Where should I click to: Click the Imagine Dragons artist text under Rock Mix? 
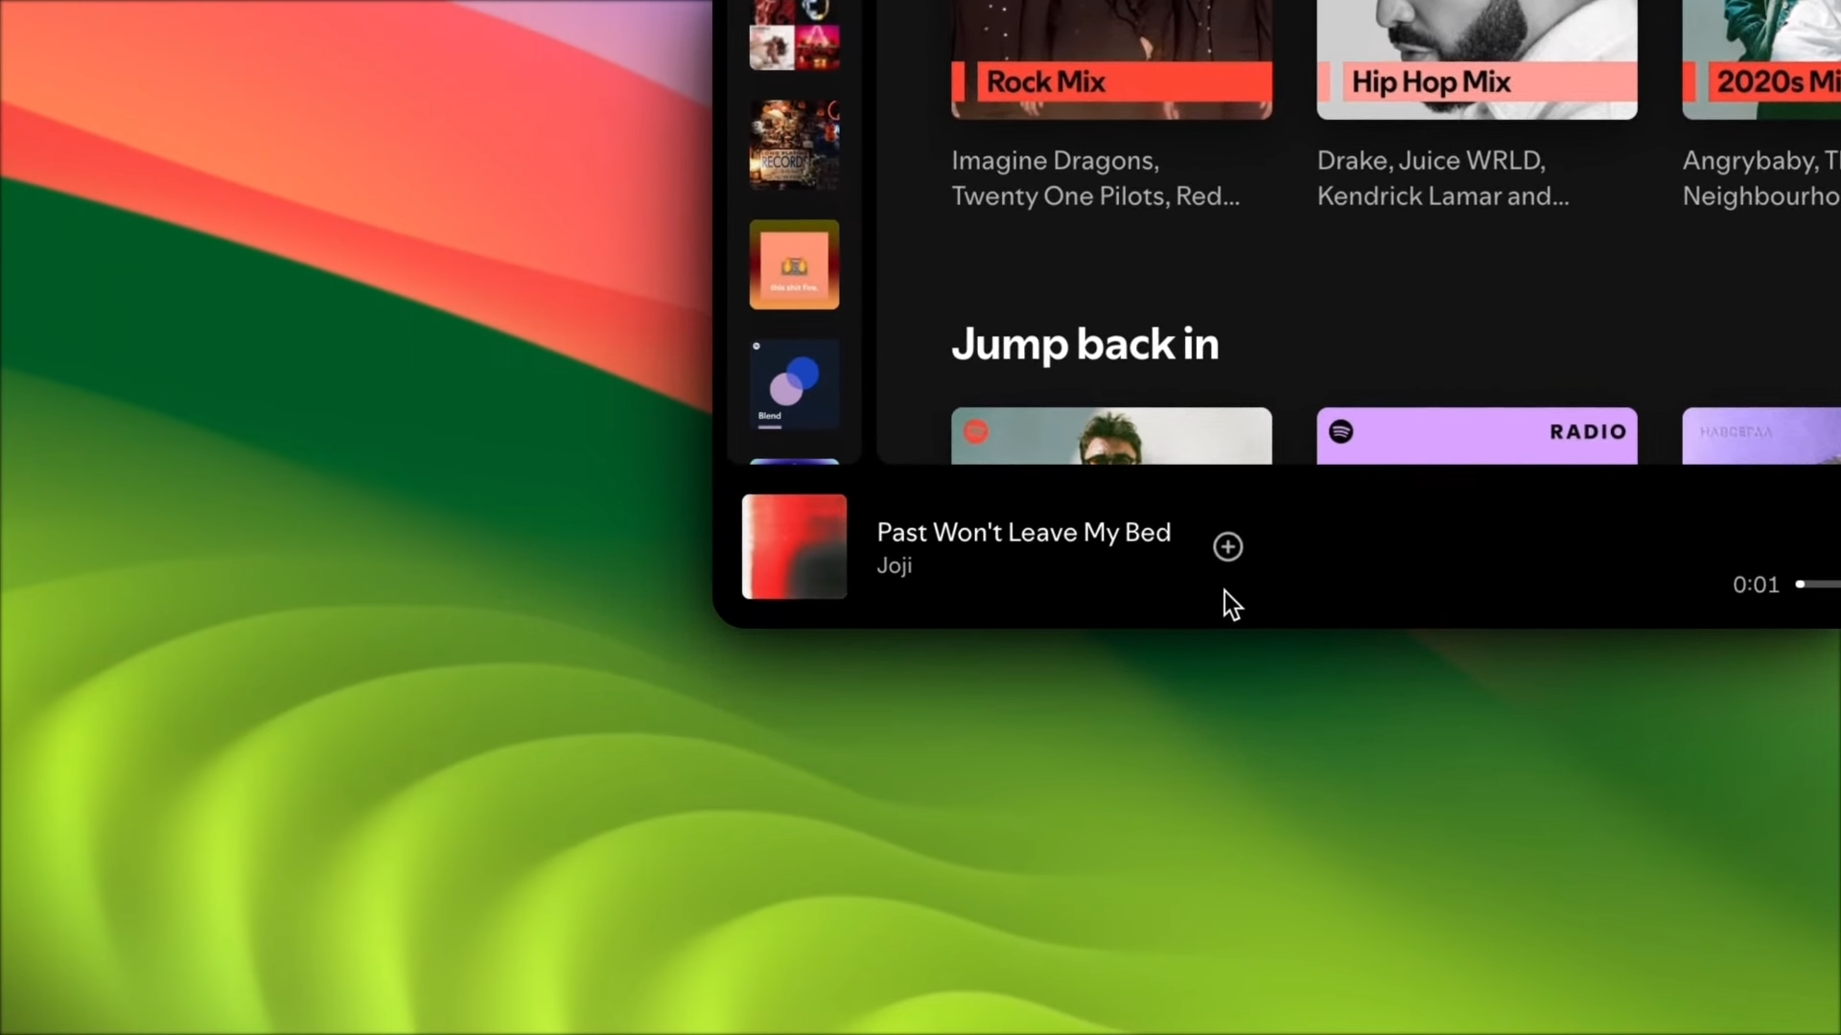[x=1095, y=178]
